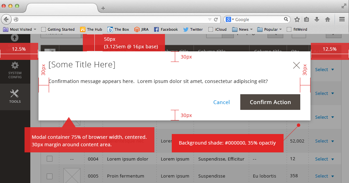Open the Select dropdown in row 0004
349x183 pixels.
(x=324, y=159)
